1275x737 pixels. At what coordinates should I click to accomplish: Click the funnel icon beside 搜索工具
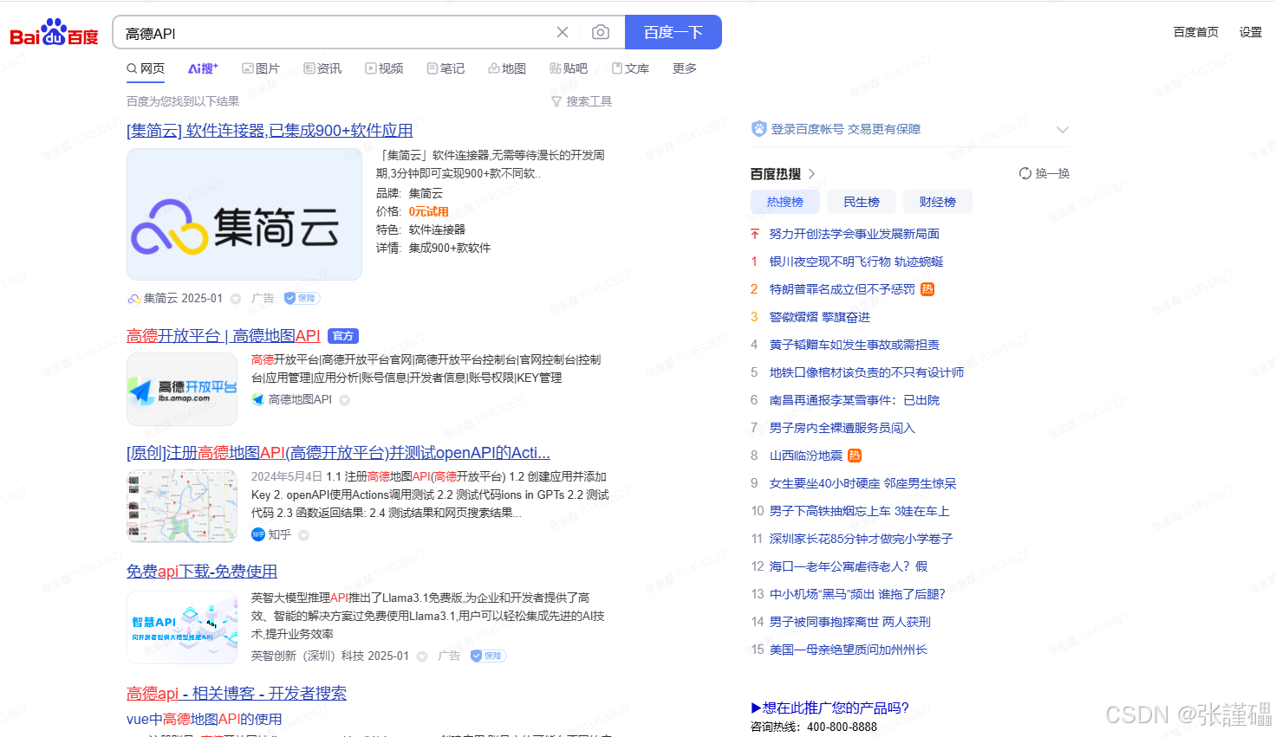556,101
